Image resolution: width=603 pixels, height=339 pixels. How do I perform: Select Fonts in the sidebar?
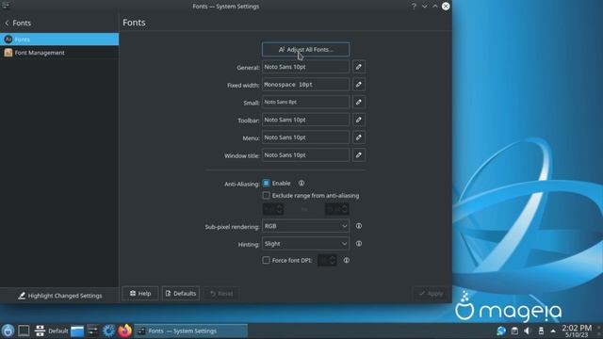click(59, 40)
